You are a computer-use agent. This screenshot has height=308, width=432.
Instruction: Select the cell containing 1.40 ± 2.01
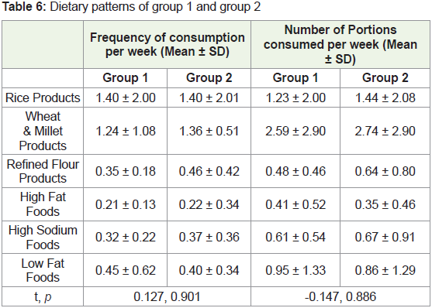pos(209,98)
